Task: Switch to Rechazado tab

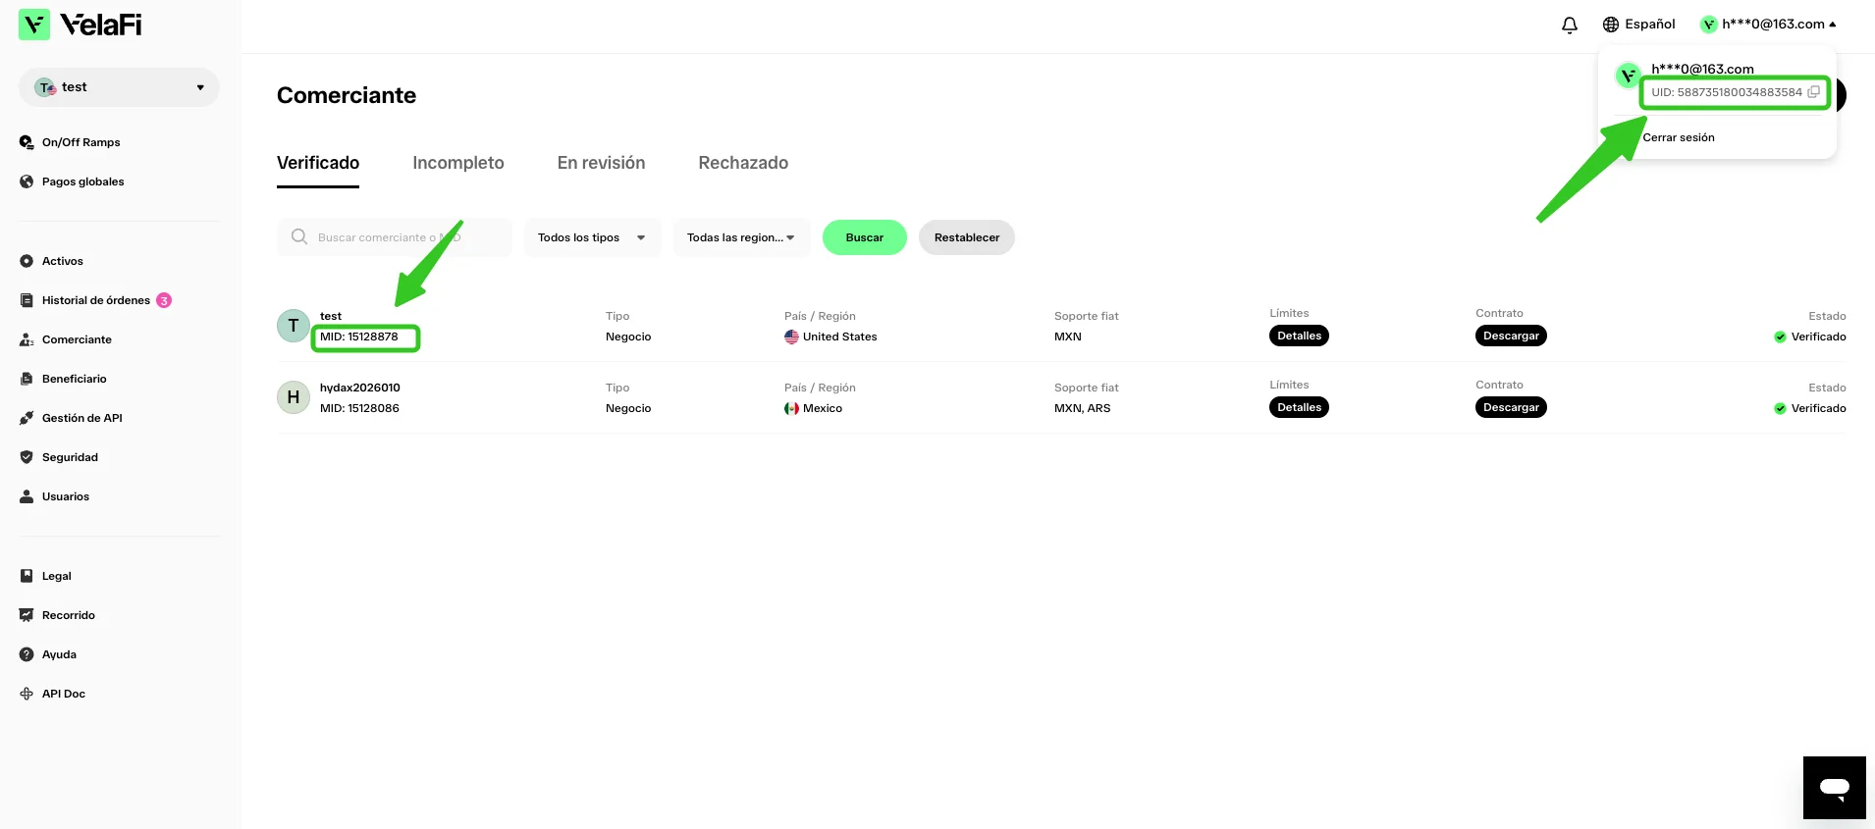Action: tap(743, 163)
